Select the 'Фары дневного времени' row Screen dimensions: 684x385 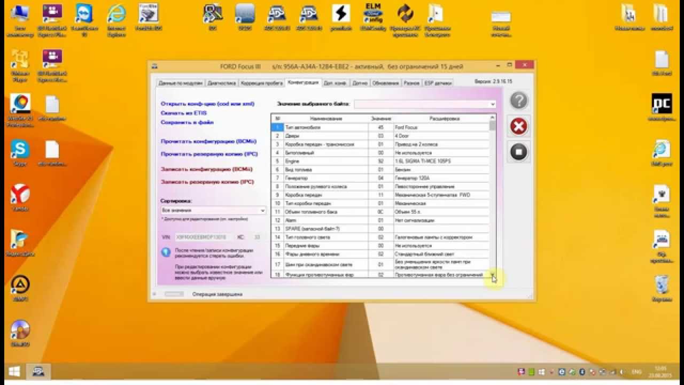[380, 255]
